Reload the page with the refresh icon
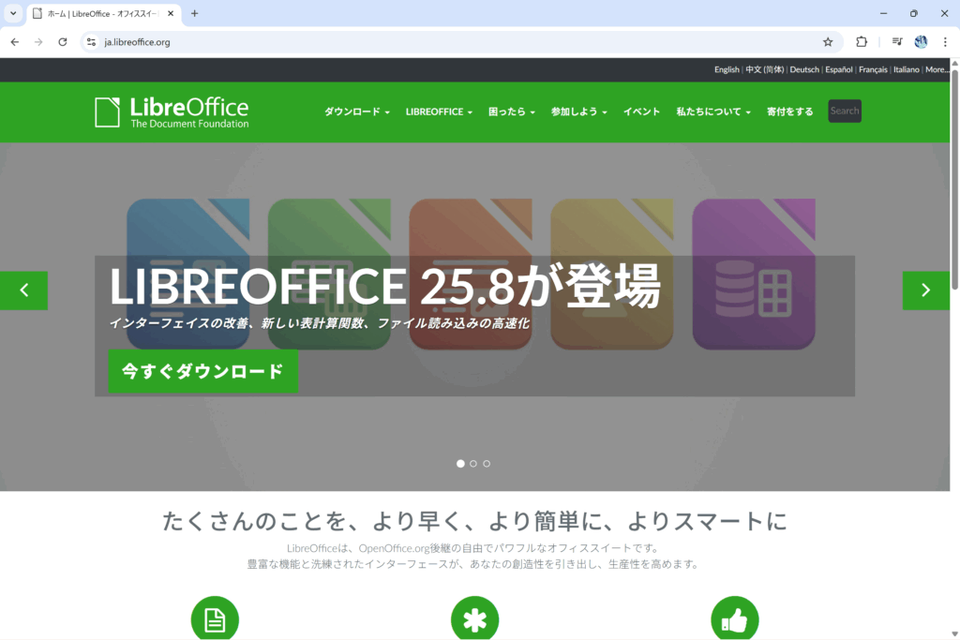960x640 pixels. pyautogui.click(x=63, y=42)
